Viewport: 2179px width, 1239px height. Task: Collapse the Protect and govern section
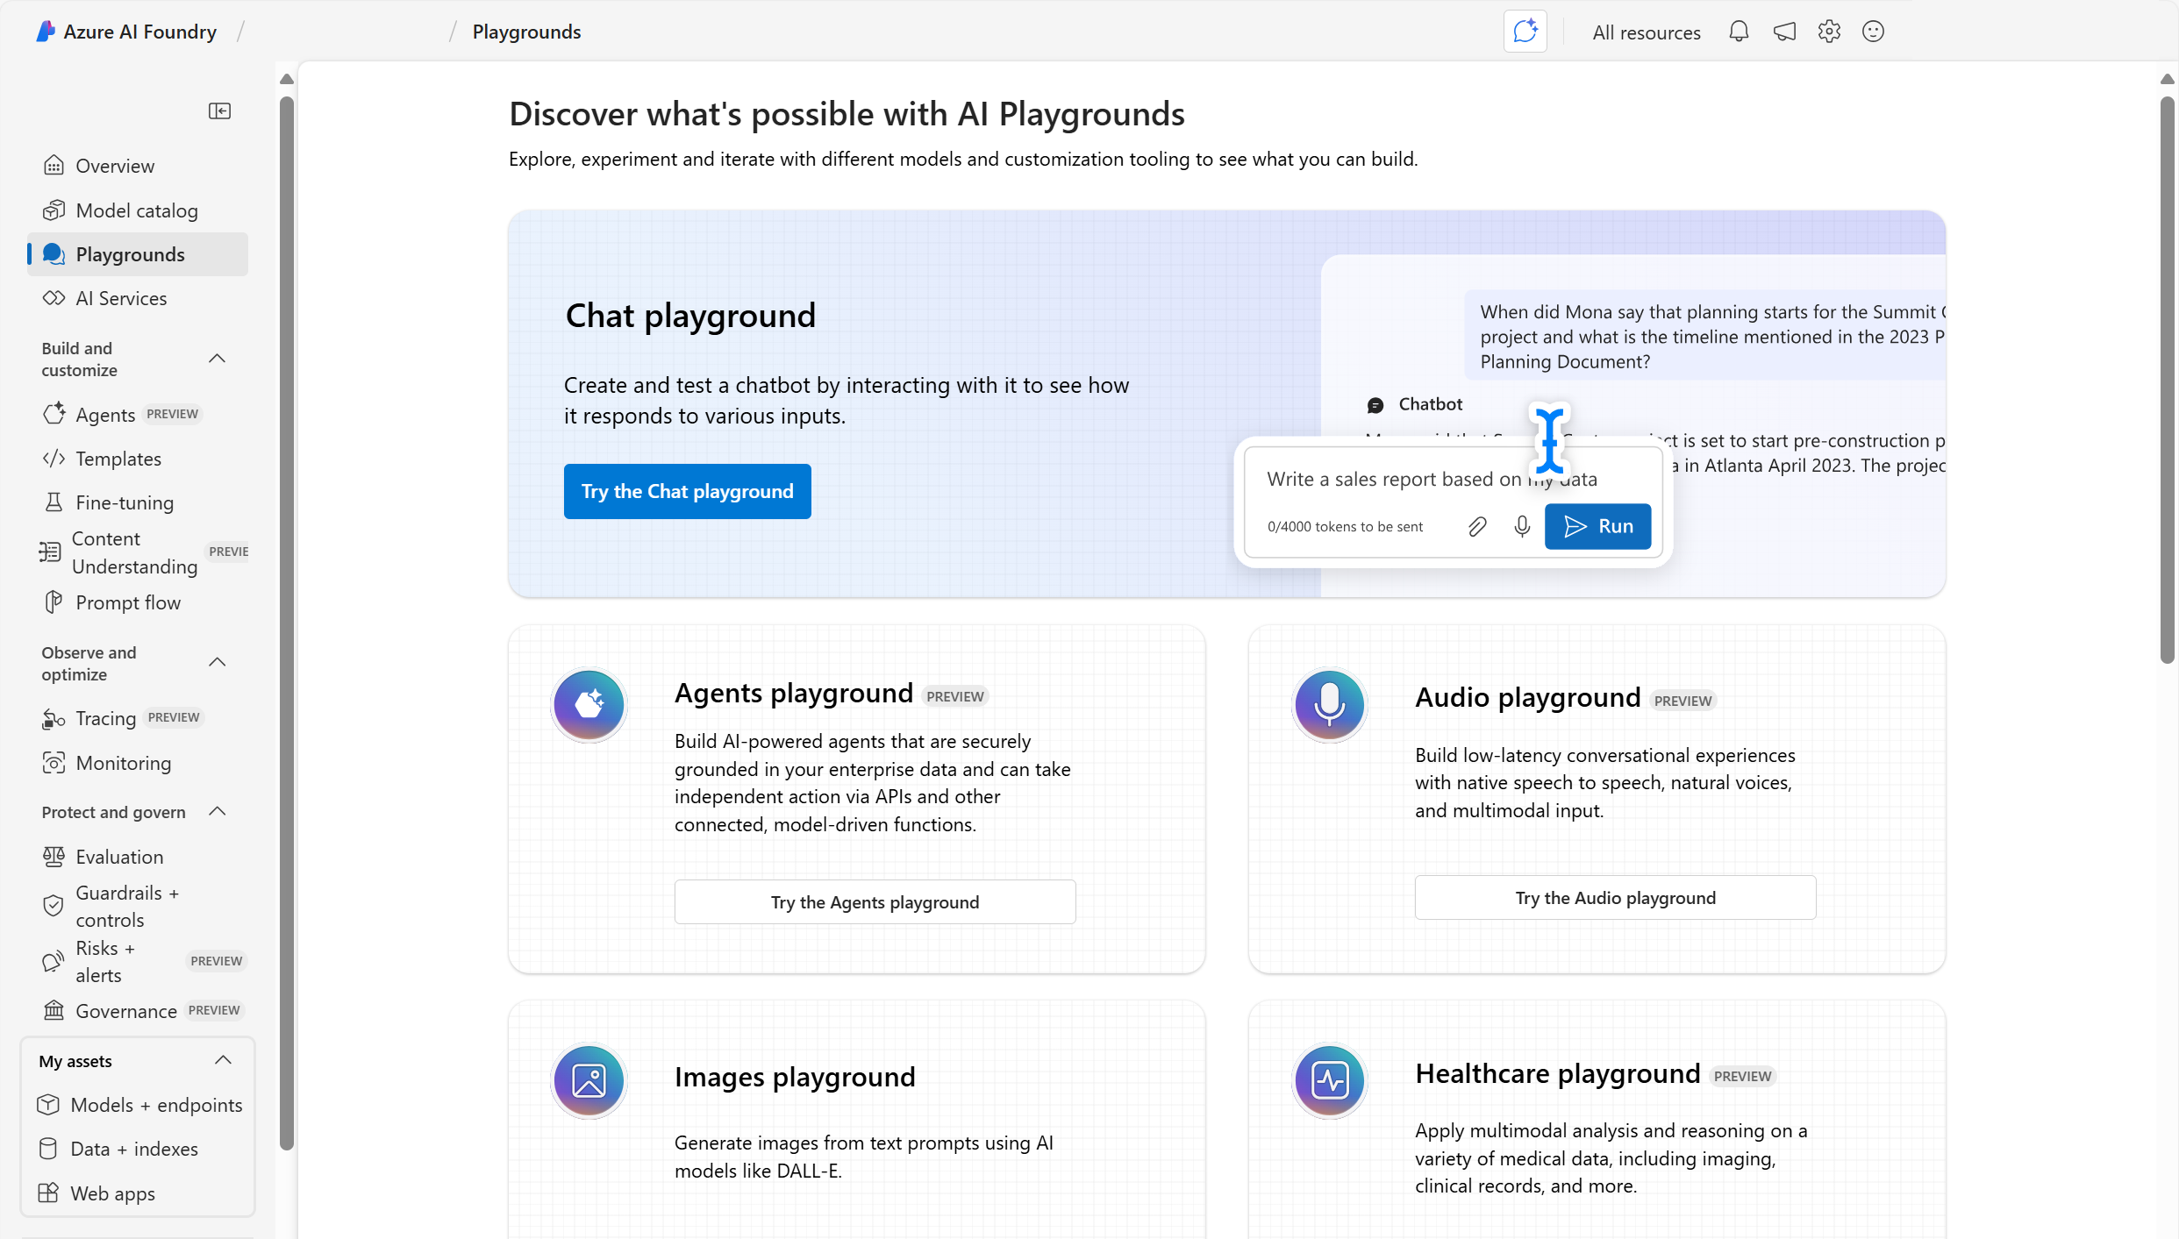(x=217, y=811)
